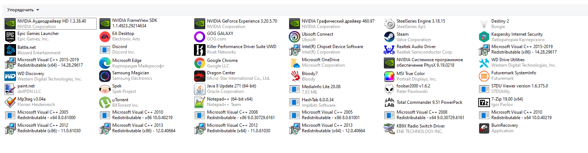This screenshot has width=588, height=153.
Task: Click the Spek icon
Action: (x=105, y=89)
